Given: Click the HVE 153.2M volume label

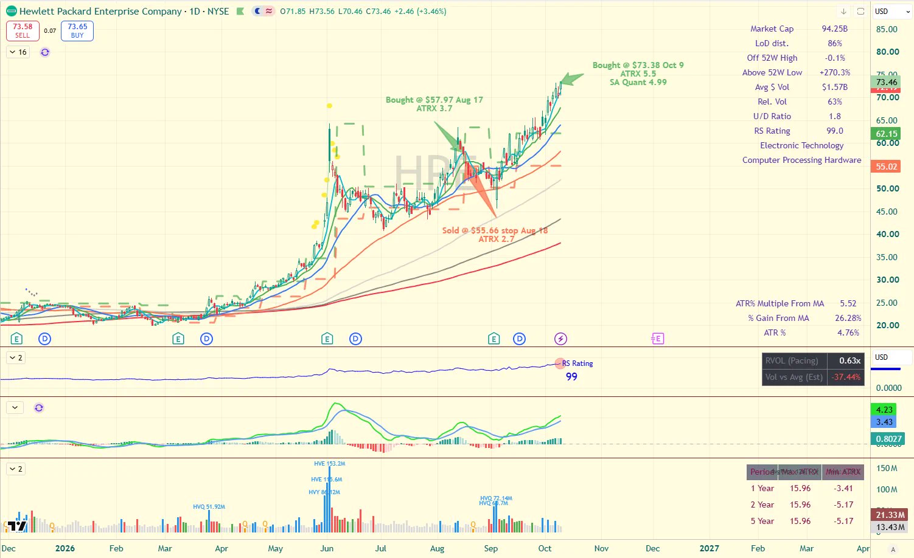Looking at the screenshot, I should pyautogui.click(x=329, y=464).
